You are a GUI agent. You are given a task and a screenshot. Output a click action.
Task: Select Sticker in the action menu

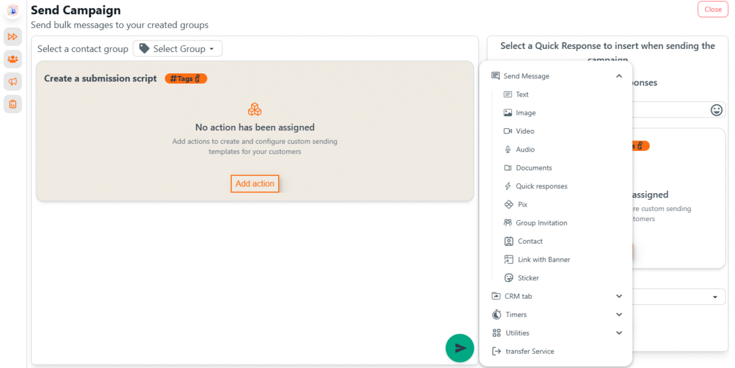[x=528, y=278]
